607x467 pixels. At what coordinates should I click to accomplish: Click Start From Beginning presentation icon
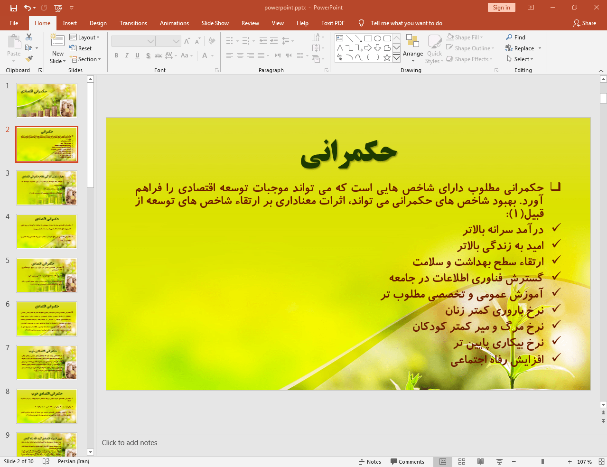(58, 8)
